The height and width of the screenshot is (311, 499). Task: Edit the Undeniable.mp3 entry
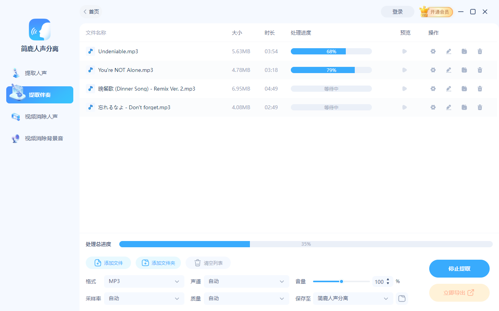449,51
